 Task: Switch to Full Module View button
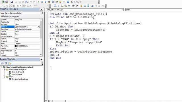coord(49,101)
